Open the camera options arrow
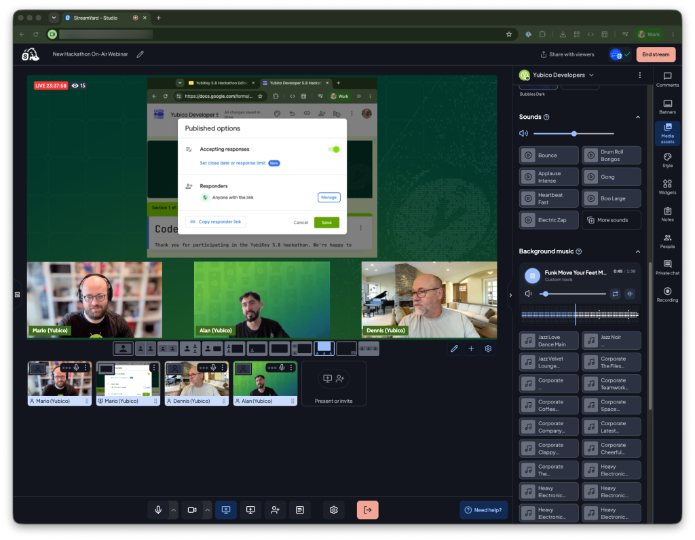 pos(208,510)
